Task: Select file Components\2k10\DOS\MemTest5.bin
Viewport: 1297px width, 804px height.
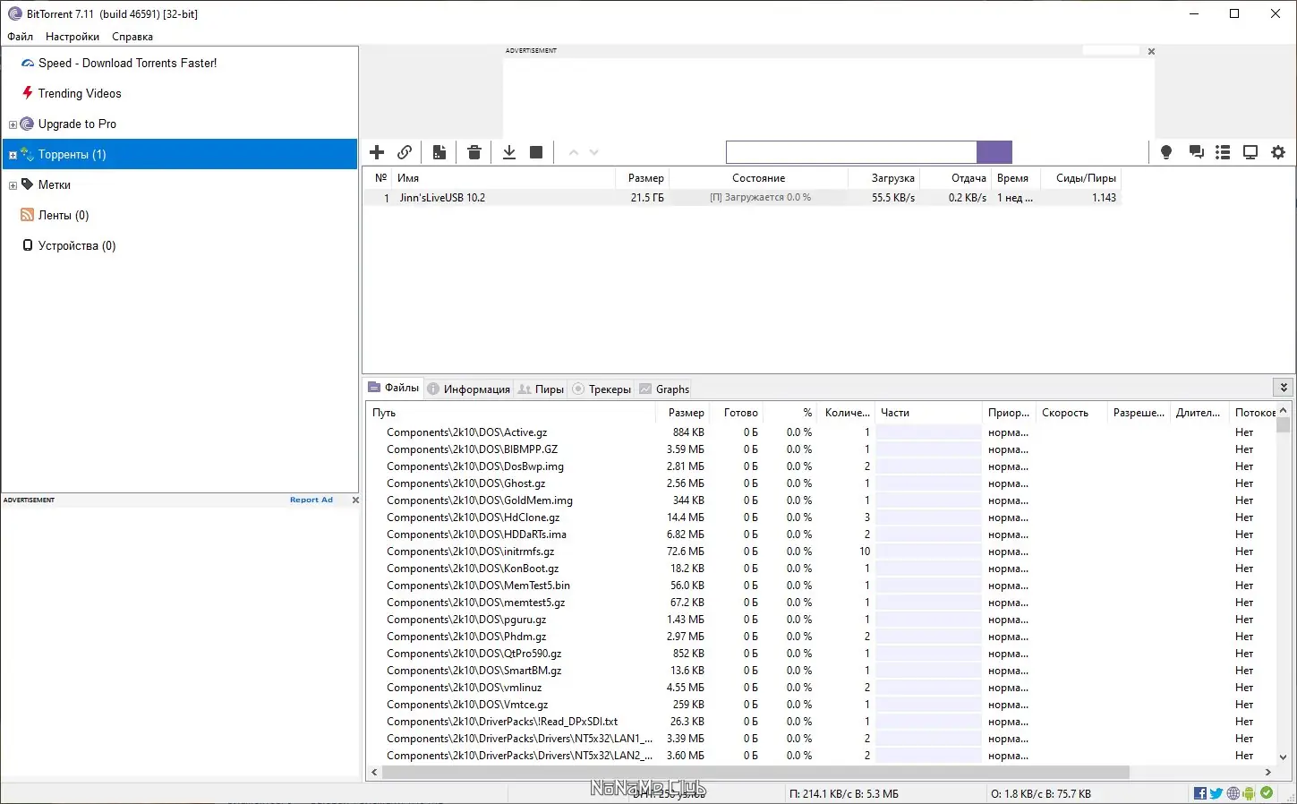Action: (478, 586)
